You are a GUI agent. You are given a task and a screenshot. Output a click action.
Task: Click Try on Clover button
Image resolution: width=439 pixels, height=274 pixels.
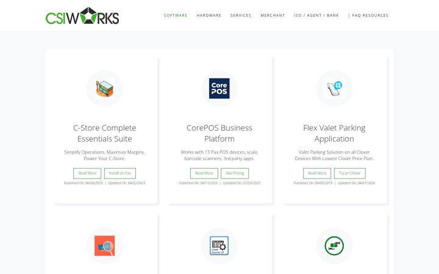350,174
